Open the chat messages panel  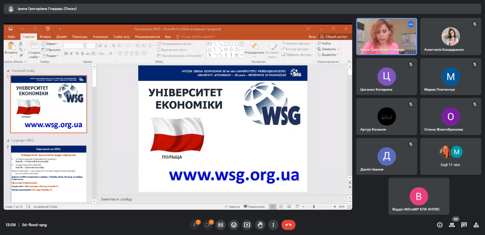point(464,225)
